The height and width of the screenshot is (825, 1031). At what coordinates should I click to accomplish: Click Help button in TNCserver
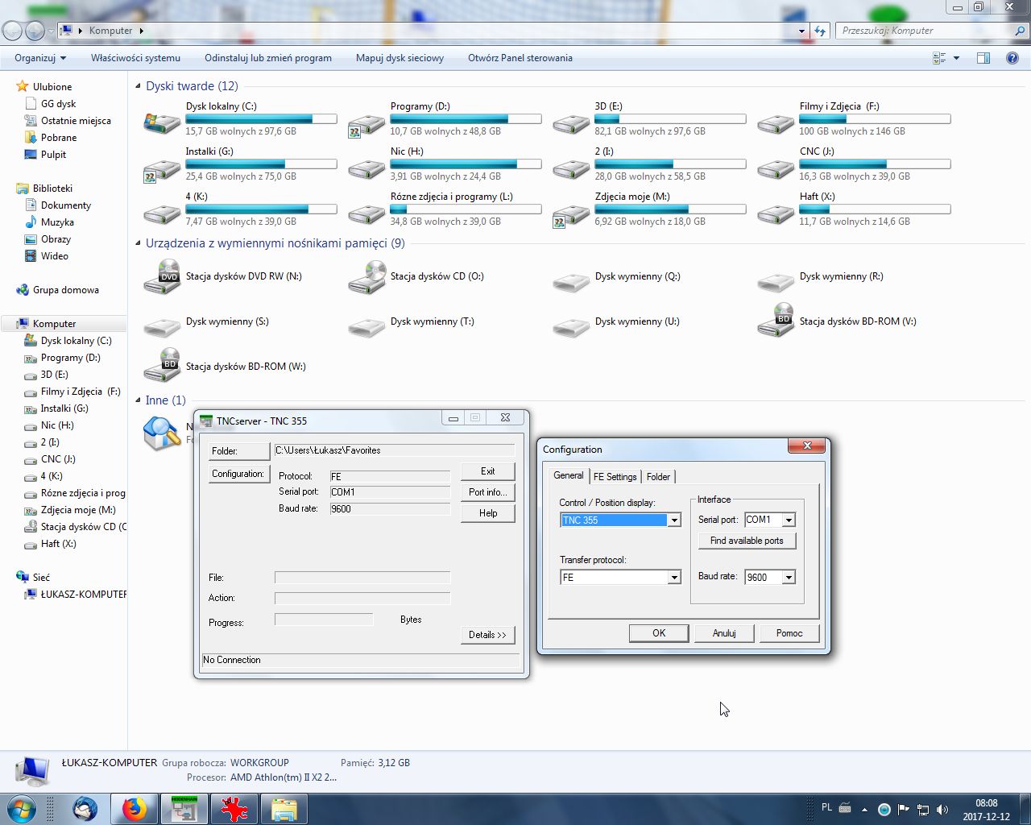click(487, 513)
